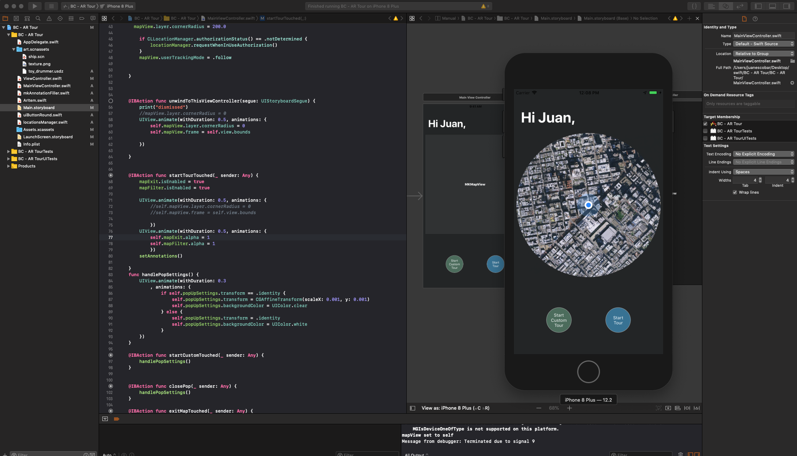This screenshot has height=456, width=797.
Task: Open the symbol navigator
Action: click(x=27, y=18)
